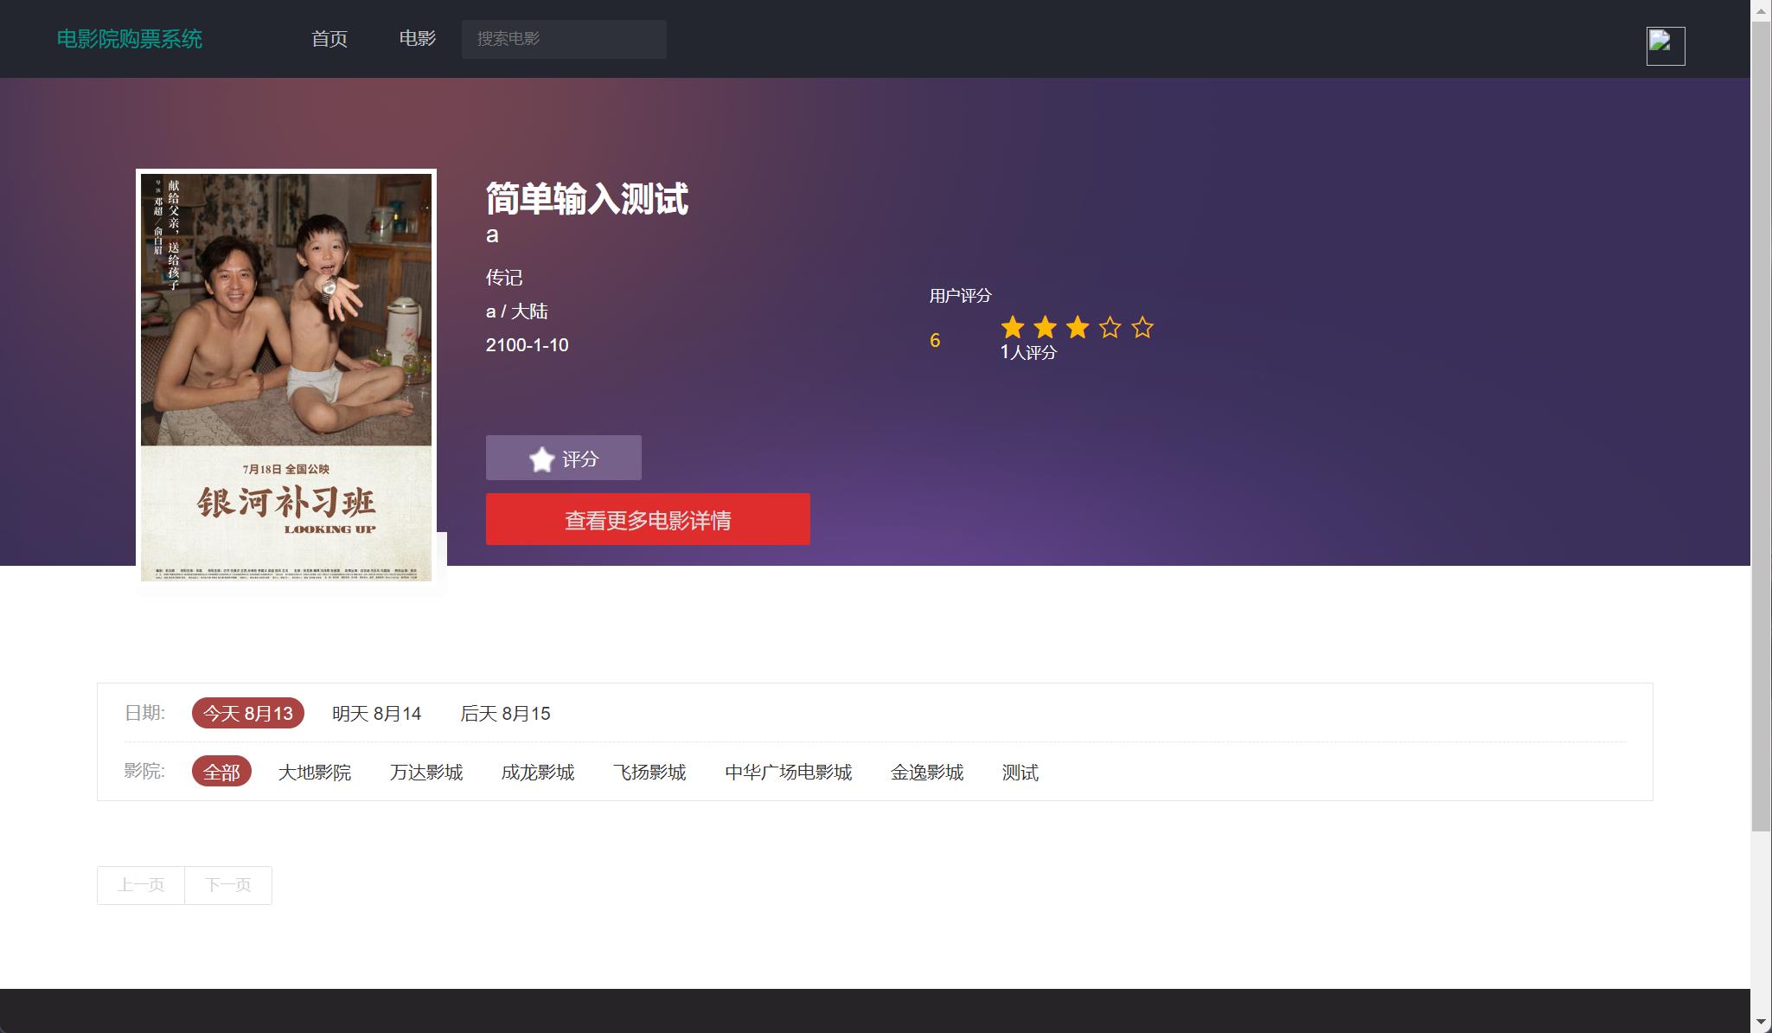Select the 后天 8月15 date option

pos(506,713)
